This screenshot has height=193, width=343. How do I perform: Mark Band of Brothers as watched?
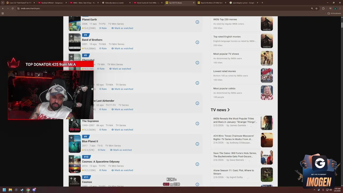122,49
